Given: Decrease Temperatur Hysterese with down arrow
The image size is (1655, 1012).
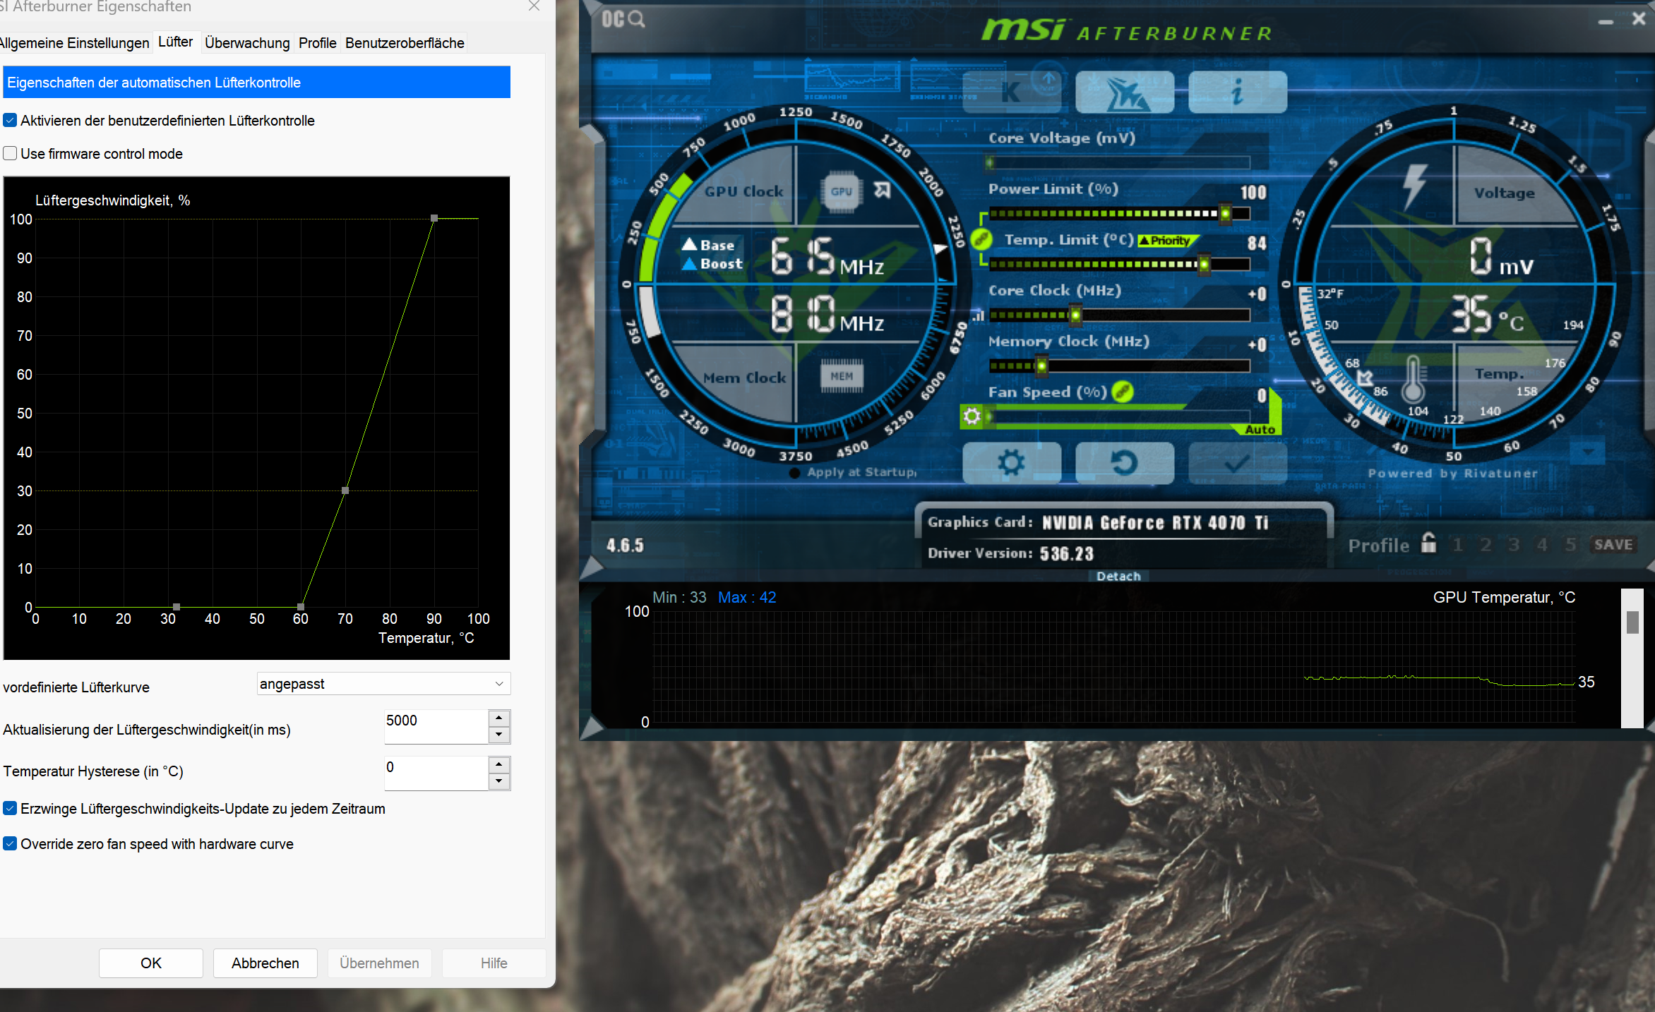Looking at the screenshot, I should [x=499, y=781].
